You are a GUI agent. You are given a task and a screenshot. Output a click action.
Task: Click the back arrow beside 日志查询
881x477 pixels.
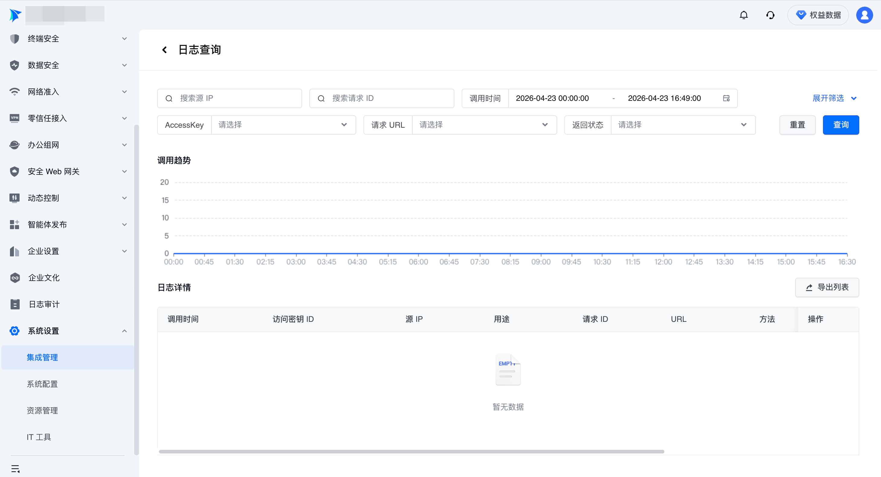tap(164, 50)
